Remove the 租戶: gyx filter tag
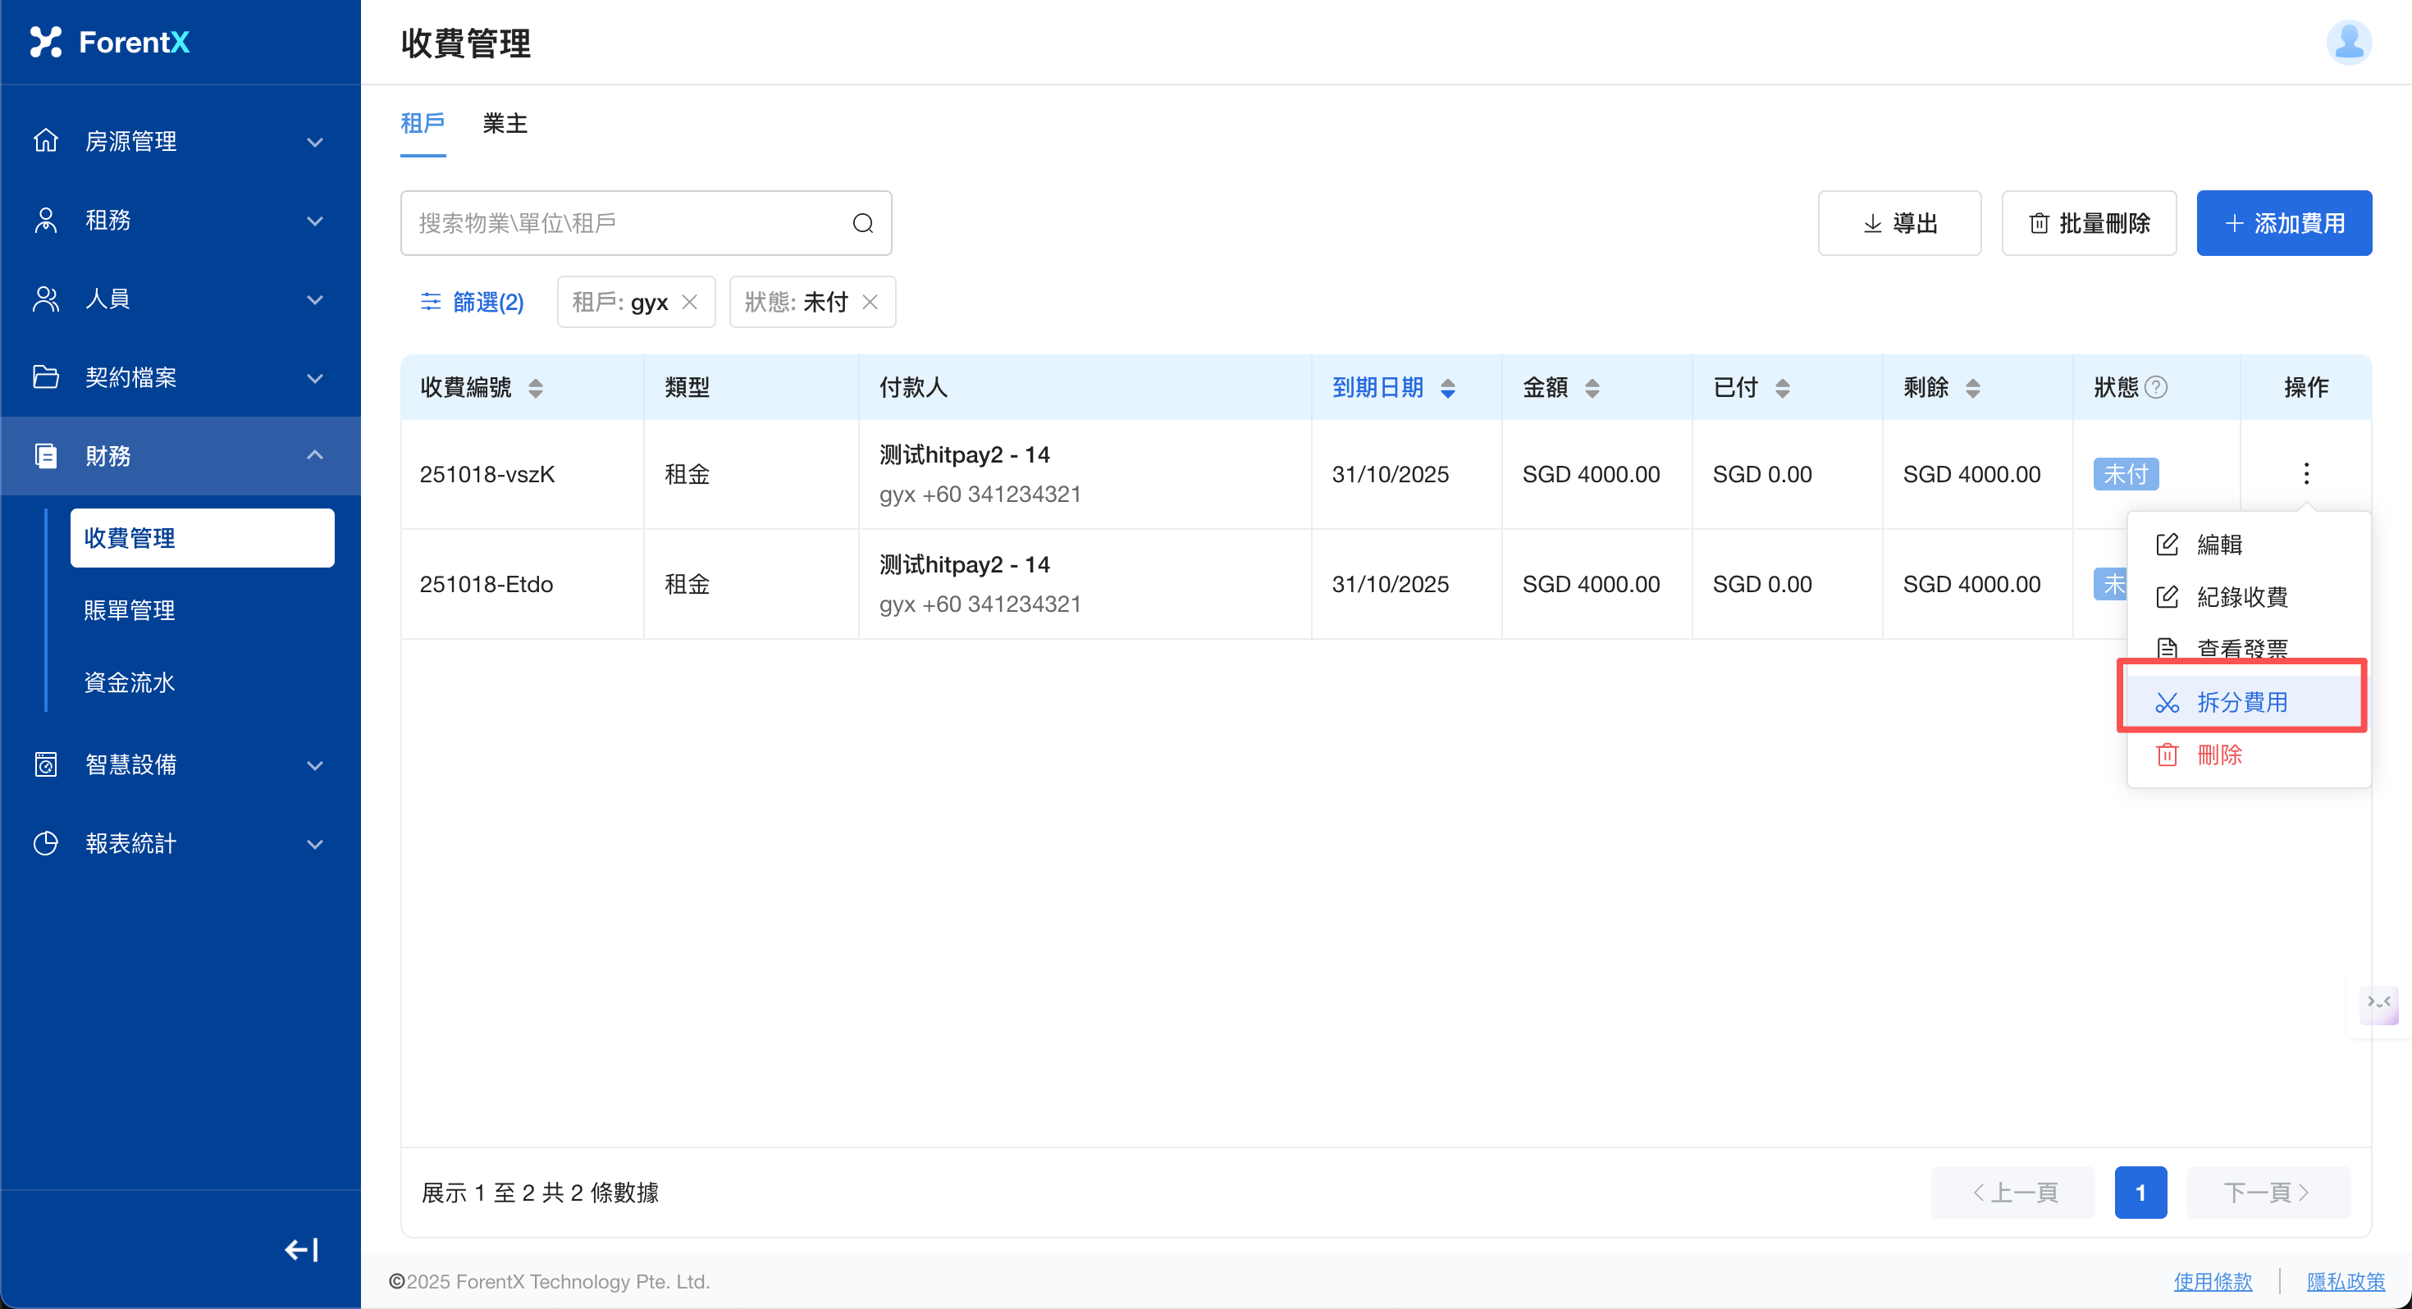This screenshot has height=1309, width=2412. coord(690,302)
